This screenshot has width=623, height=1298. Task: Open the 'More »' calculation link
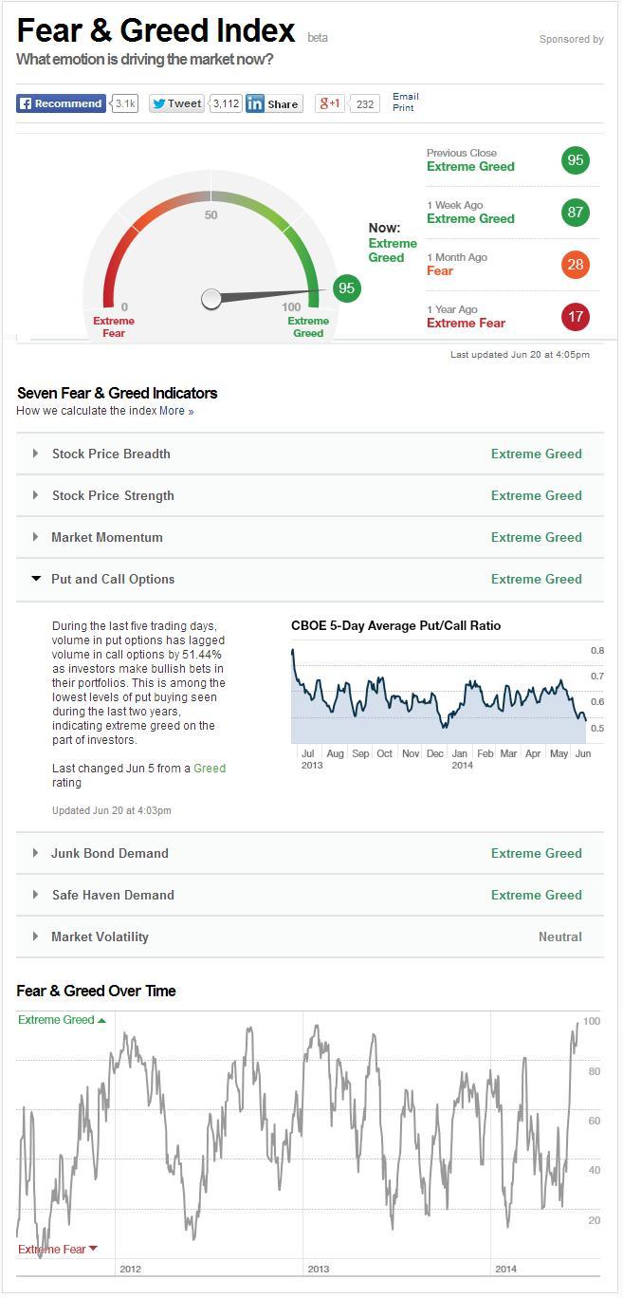[x=176, y=411]
